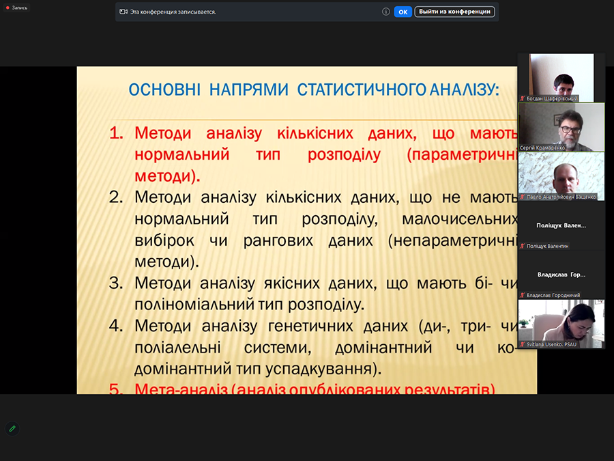
Task: Confirm the recording notice with OK
Action: (x=403, y=12)
